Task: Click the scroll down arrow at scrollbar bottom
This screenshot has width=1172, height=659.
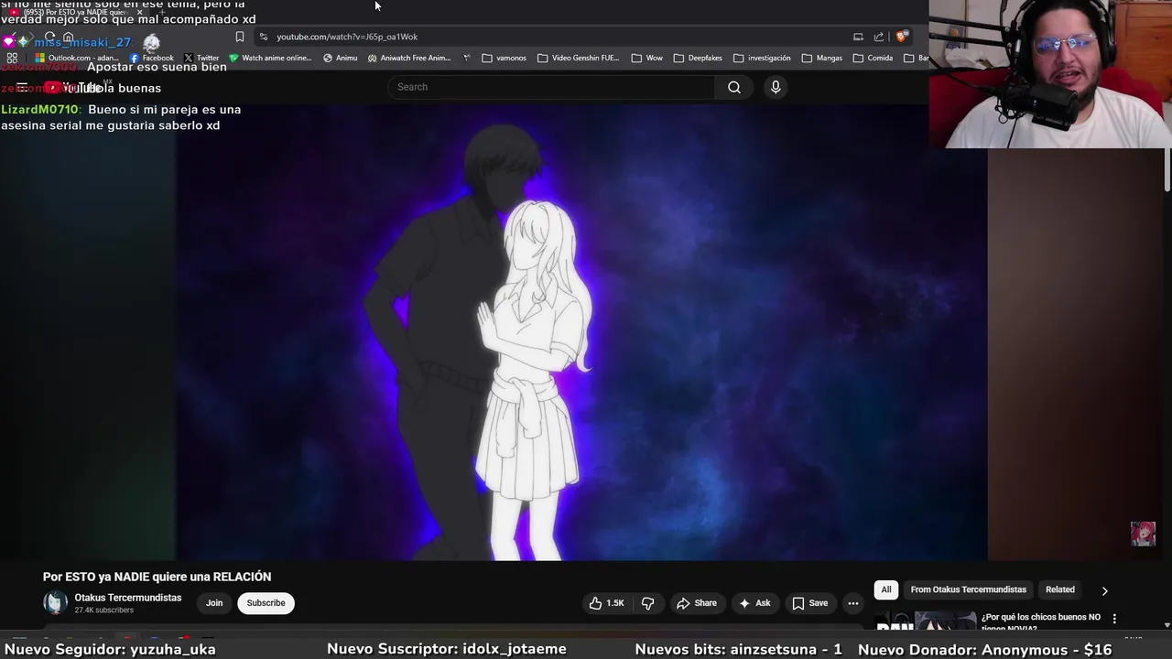Action: point(1167,625)
